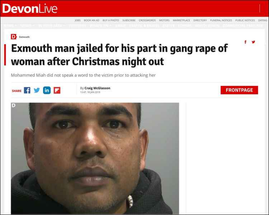Click the FRONTPAGE button
The height and width of the screenshot is (215, 269).
[239, 90]
